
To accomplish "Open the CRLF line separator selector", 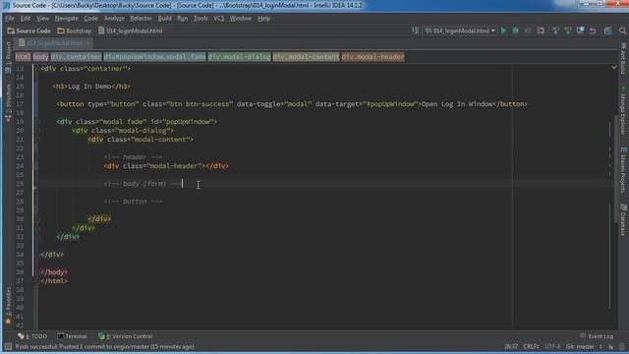I will [x=531, y=346].
